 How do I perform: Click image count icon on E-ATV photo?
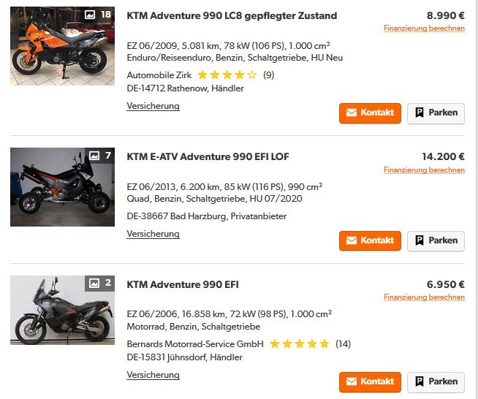coord(94,156)
